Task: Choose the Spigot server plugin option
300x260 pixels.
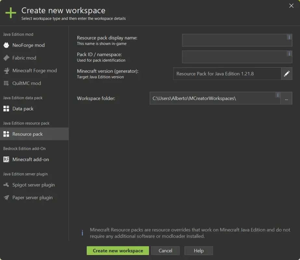Action: point(32,185)
